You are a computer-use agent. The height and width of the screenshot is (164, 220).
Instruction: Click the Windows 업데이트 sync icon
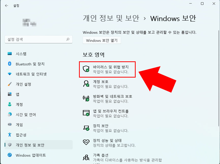[10, 155]
